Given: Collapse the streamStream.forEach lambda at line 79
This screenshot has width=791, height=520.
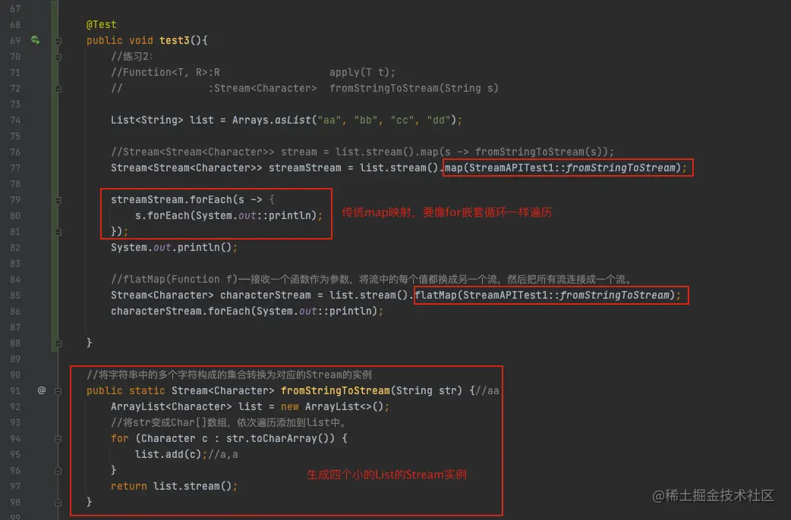Looking at the screenshot, I should point(58,200).
